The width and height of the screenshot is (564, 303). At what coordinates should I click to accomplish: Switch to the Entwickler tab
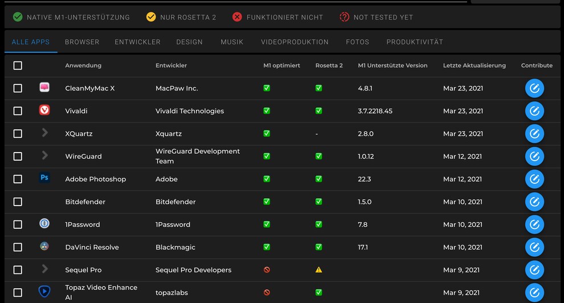click(138, 42)
